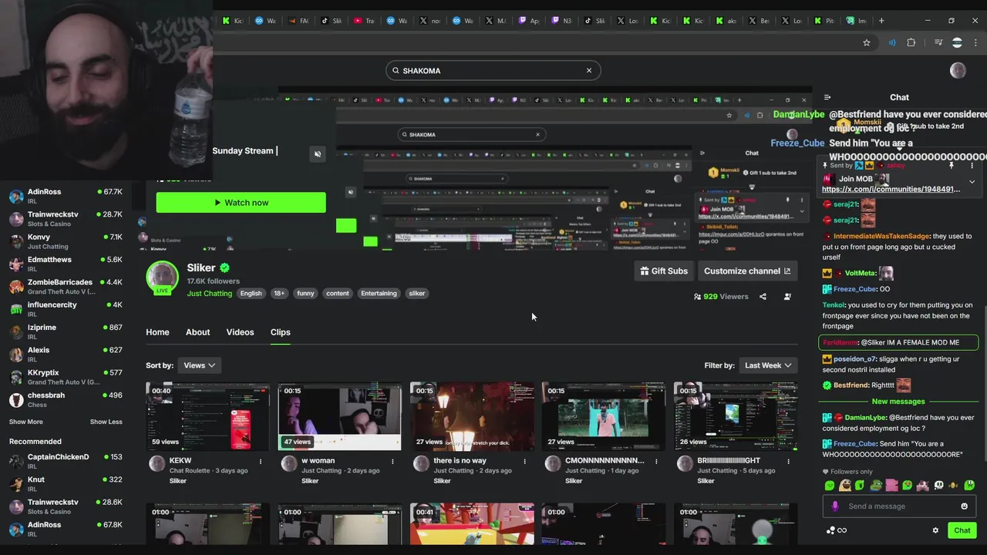Open the Chrome three-dot menu

[975, 42]
